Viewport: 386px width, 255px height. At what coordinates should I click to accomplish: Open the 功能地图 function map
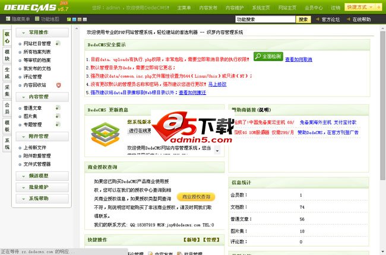pyautogui.click(x=47, y=19)
